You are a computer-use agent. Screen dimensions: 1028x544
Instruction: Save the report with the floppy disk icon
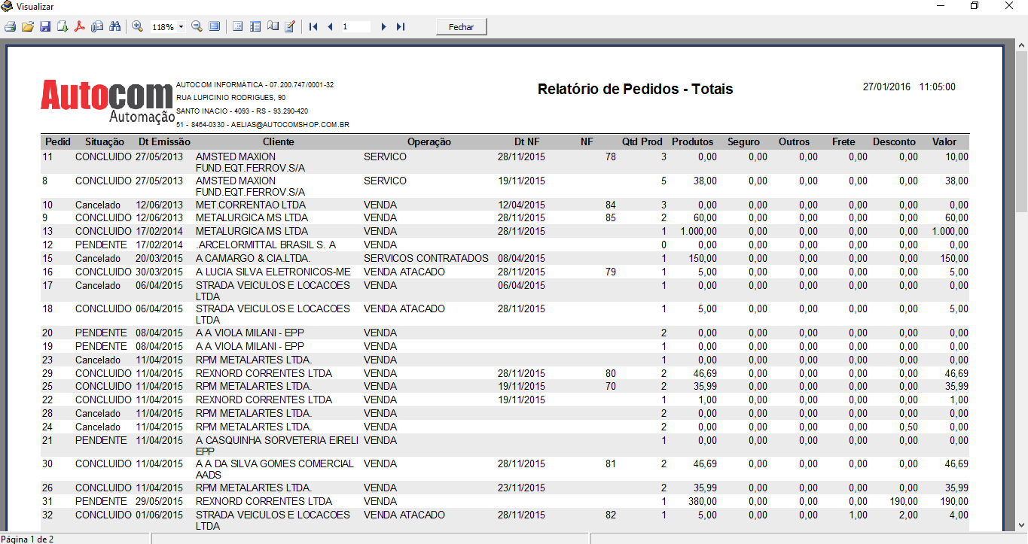45,27
